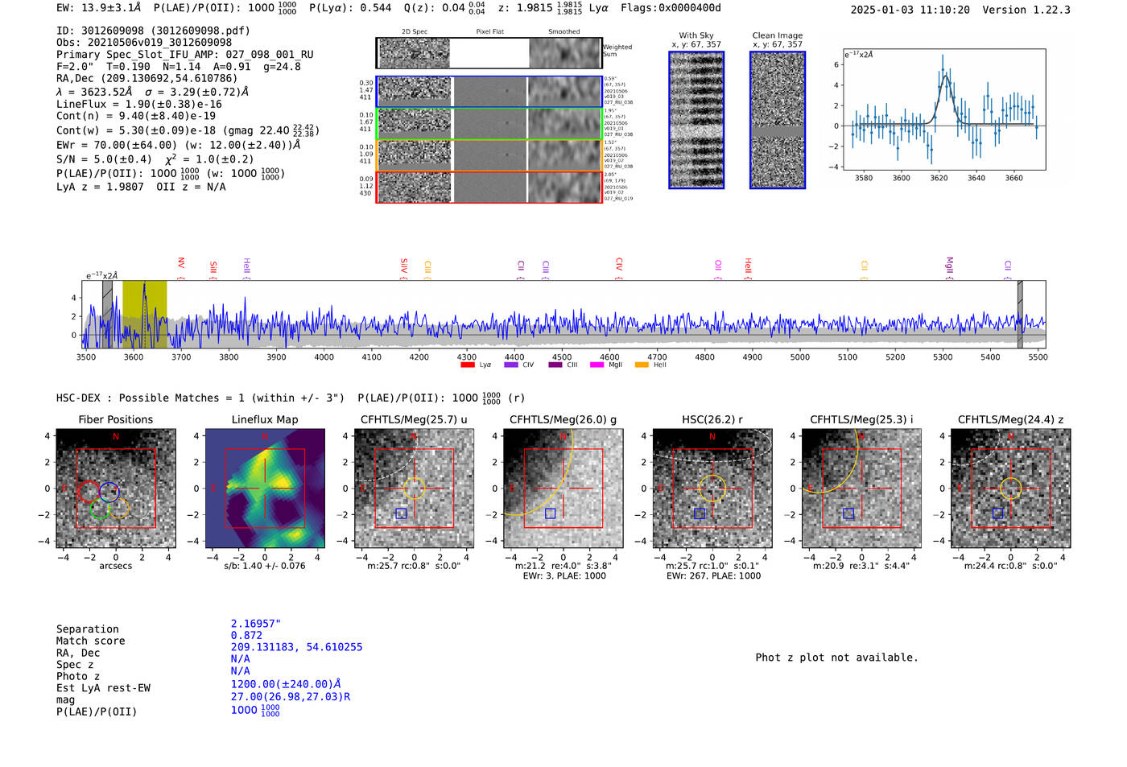Click the magenta OII line marker
1127x767 pixels.
(x=718, y=266)
